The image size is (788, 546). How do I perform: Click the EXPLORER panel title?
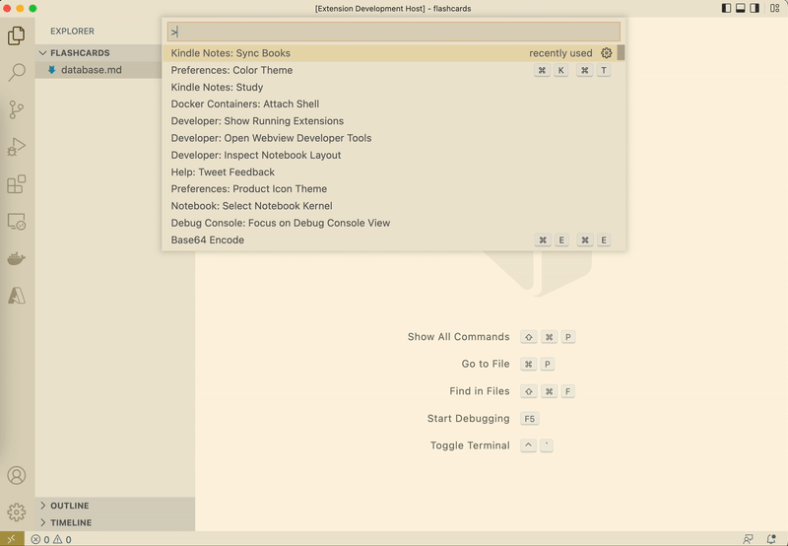72,32
